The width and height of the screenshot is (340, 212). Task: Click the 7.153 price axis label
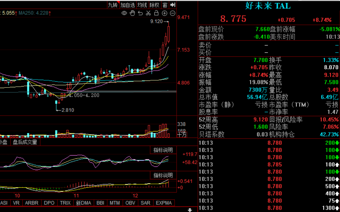tap(184, 50)
